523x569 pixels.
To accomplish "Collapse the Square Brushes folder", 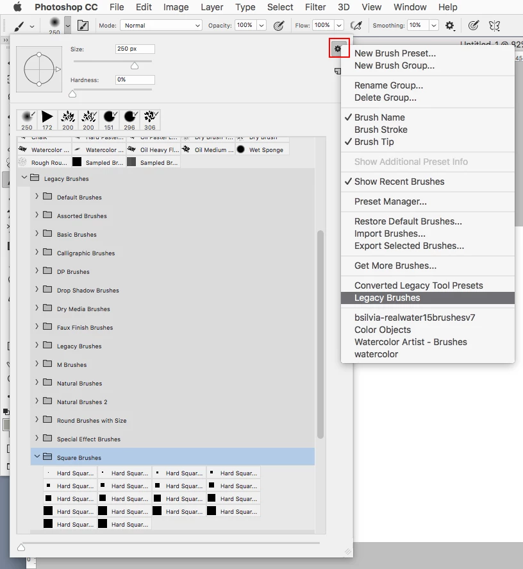I will pos(37,456).
